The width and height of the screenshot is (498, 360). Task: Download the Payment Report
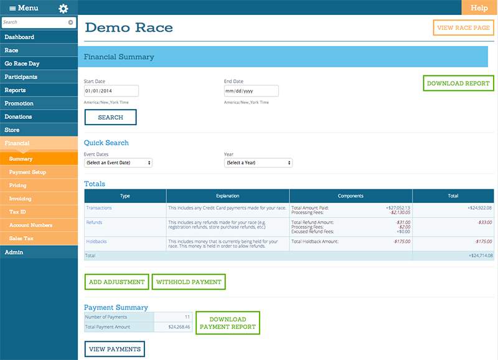[228, 323]
